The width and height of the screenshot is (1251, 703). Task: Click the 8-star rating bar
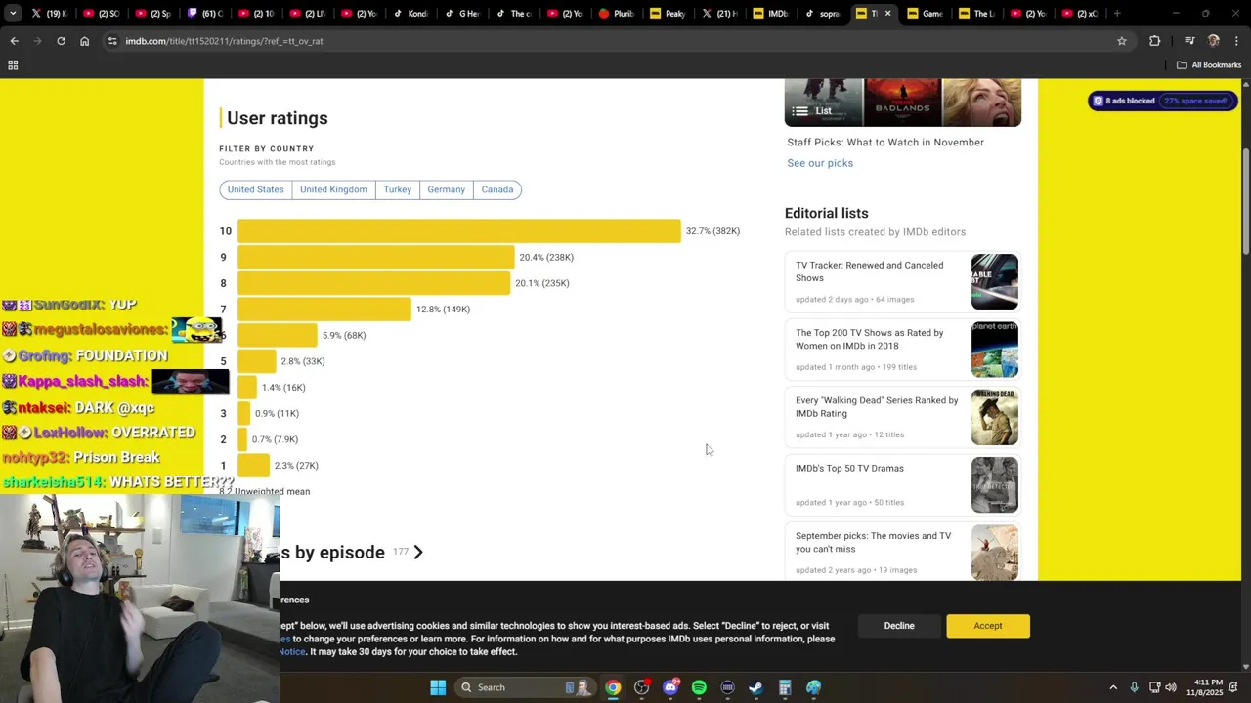(373, 283)
